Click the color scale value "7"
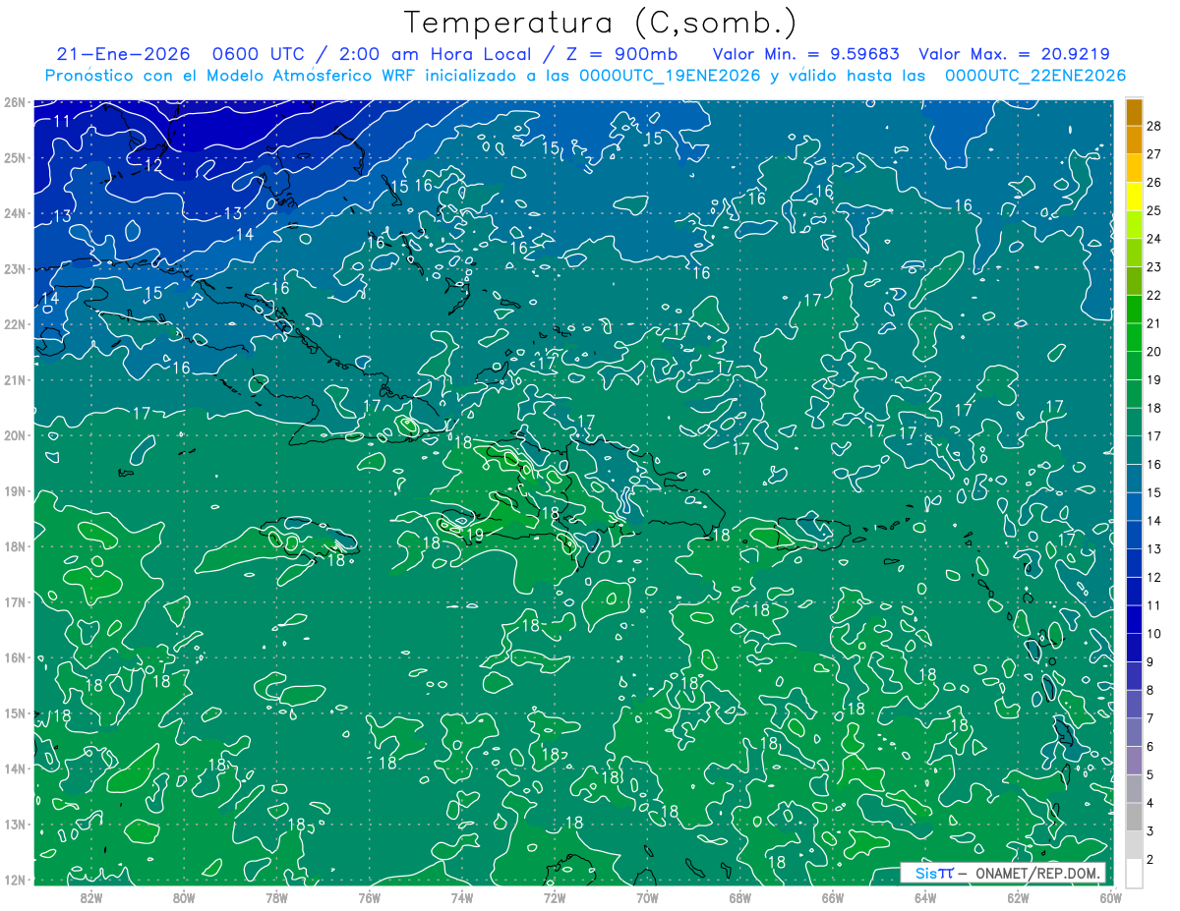Image resolution: width=1180 pixels, height=911 pixels. (1150, 718)
